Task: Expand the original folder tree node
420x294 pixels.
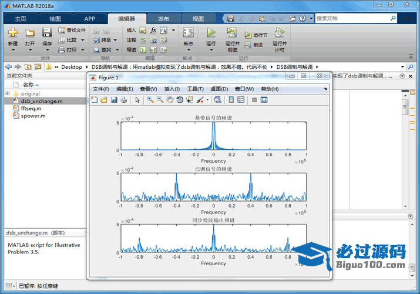Action: point(8,93)
